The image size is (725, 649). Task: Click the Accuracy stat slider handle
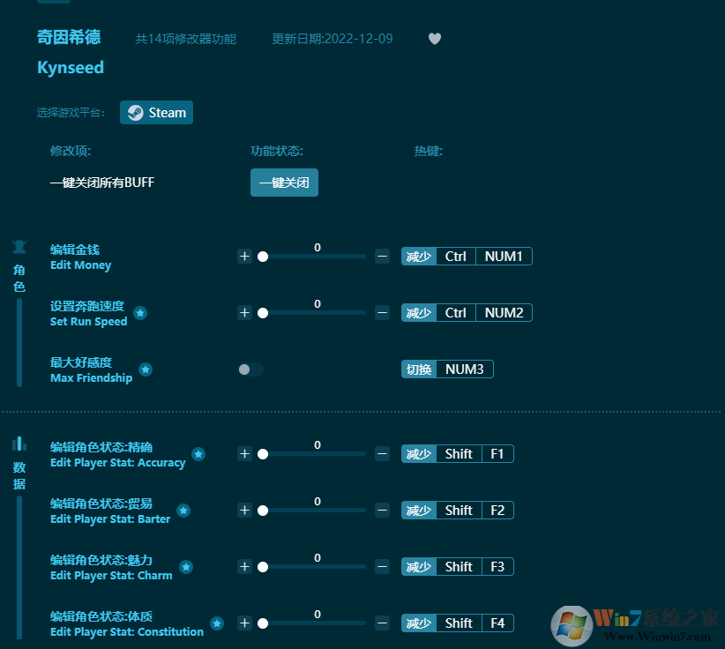(263, 454)
